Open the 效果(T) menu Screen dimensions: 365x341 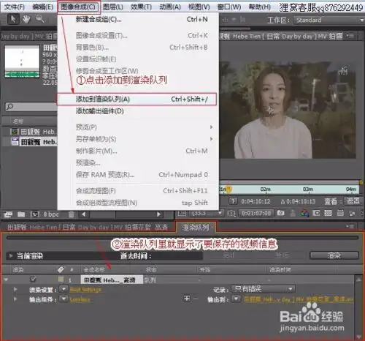click(141, 7)
